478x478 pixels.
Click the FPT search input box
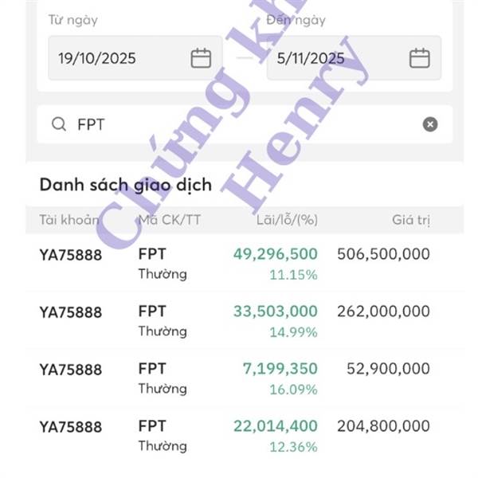point(239,124)
